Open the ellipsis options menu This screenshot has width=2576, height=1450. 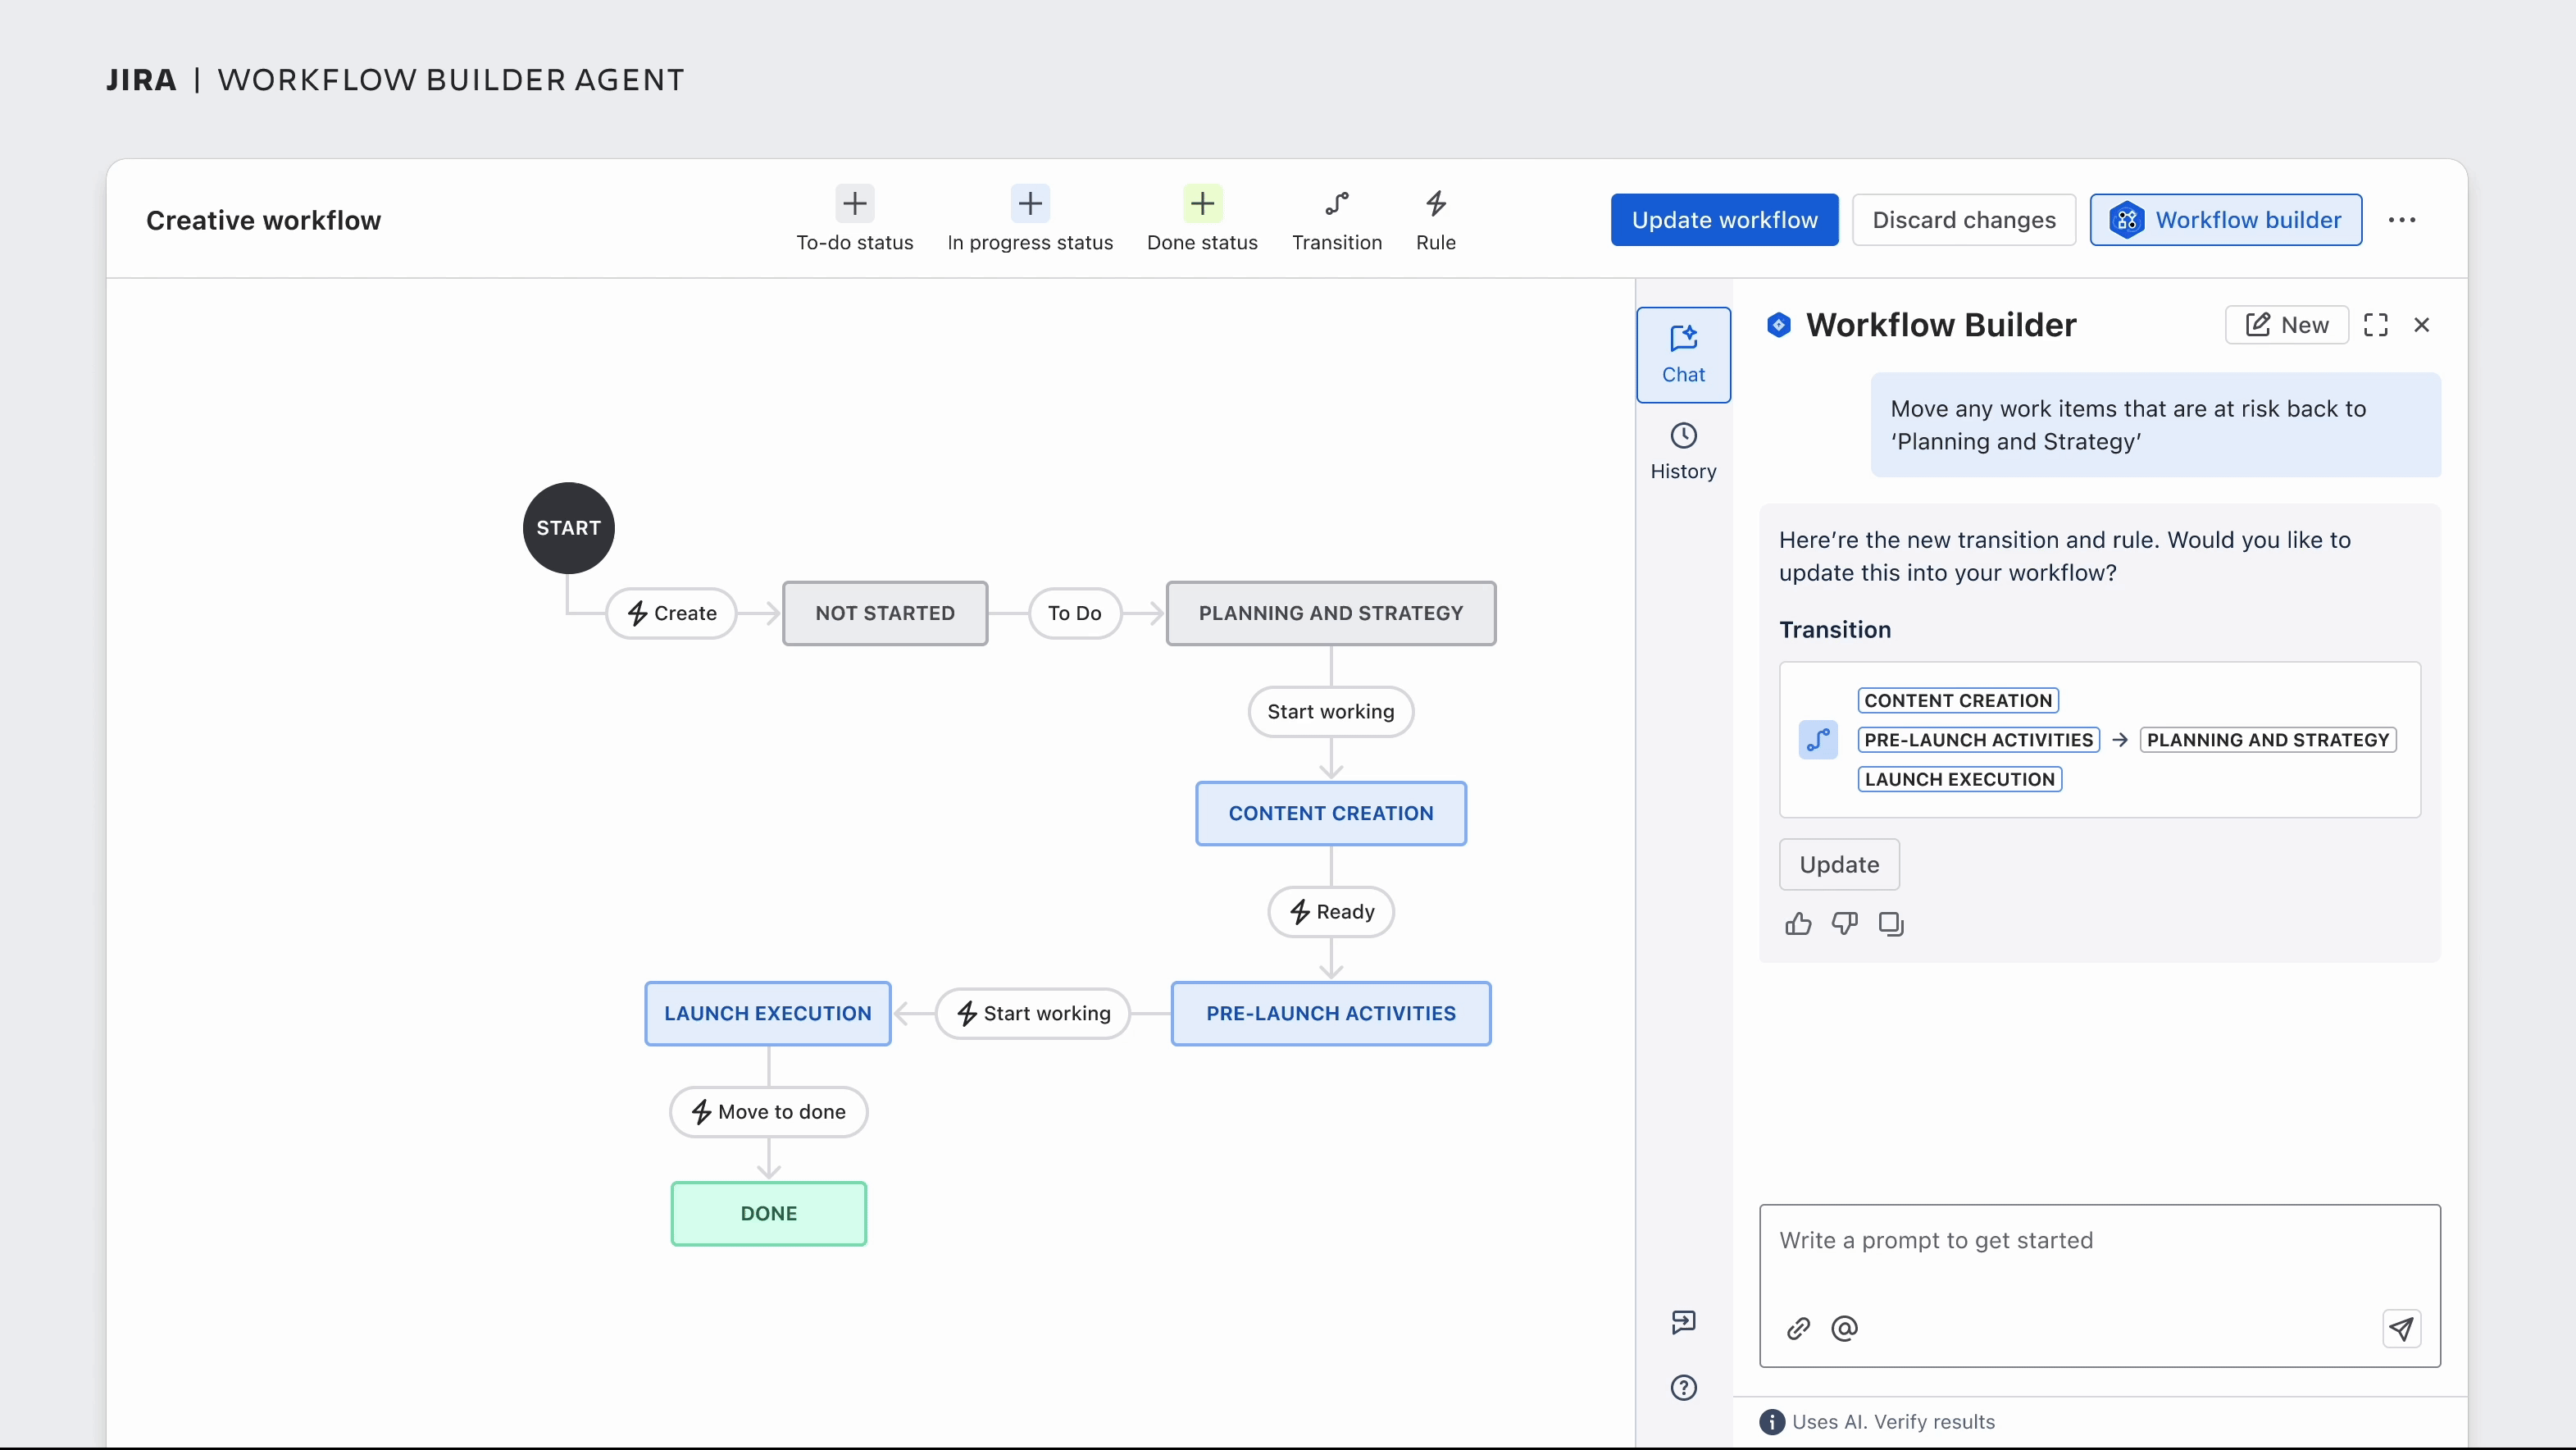(2403, 219)
